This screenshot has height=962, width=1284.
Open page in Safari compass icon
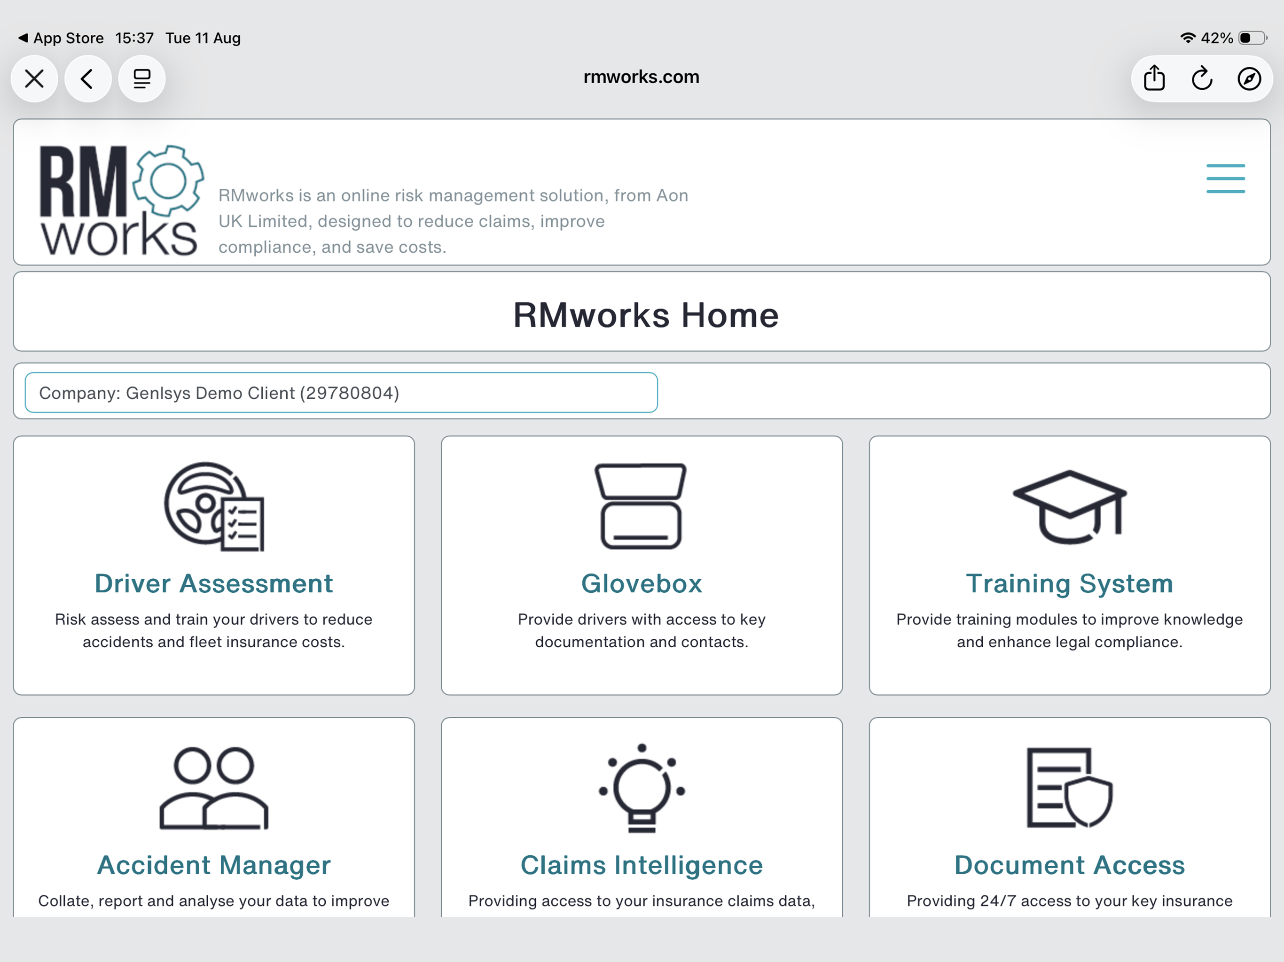(1249, 78)
